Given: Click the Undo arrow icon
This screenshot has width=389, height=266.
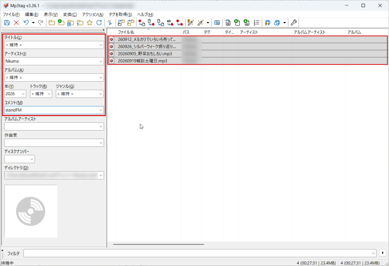Looking at the screenshot, I should point(26,23).
